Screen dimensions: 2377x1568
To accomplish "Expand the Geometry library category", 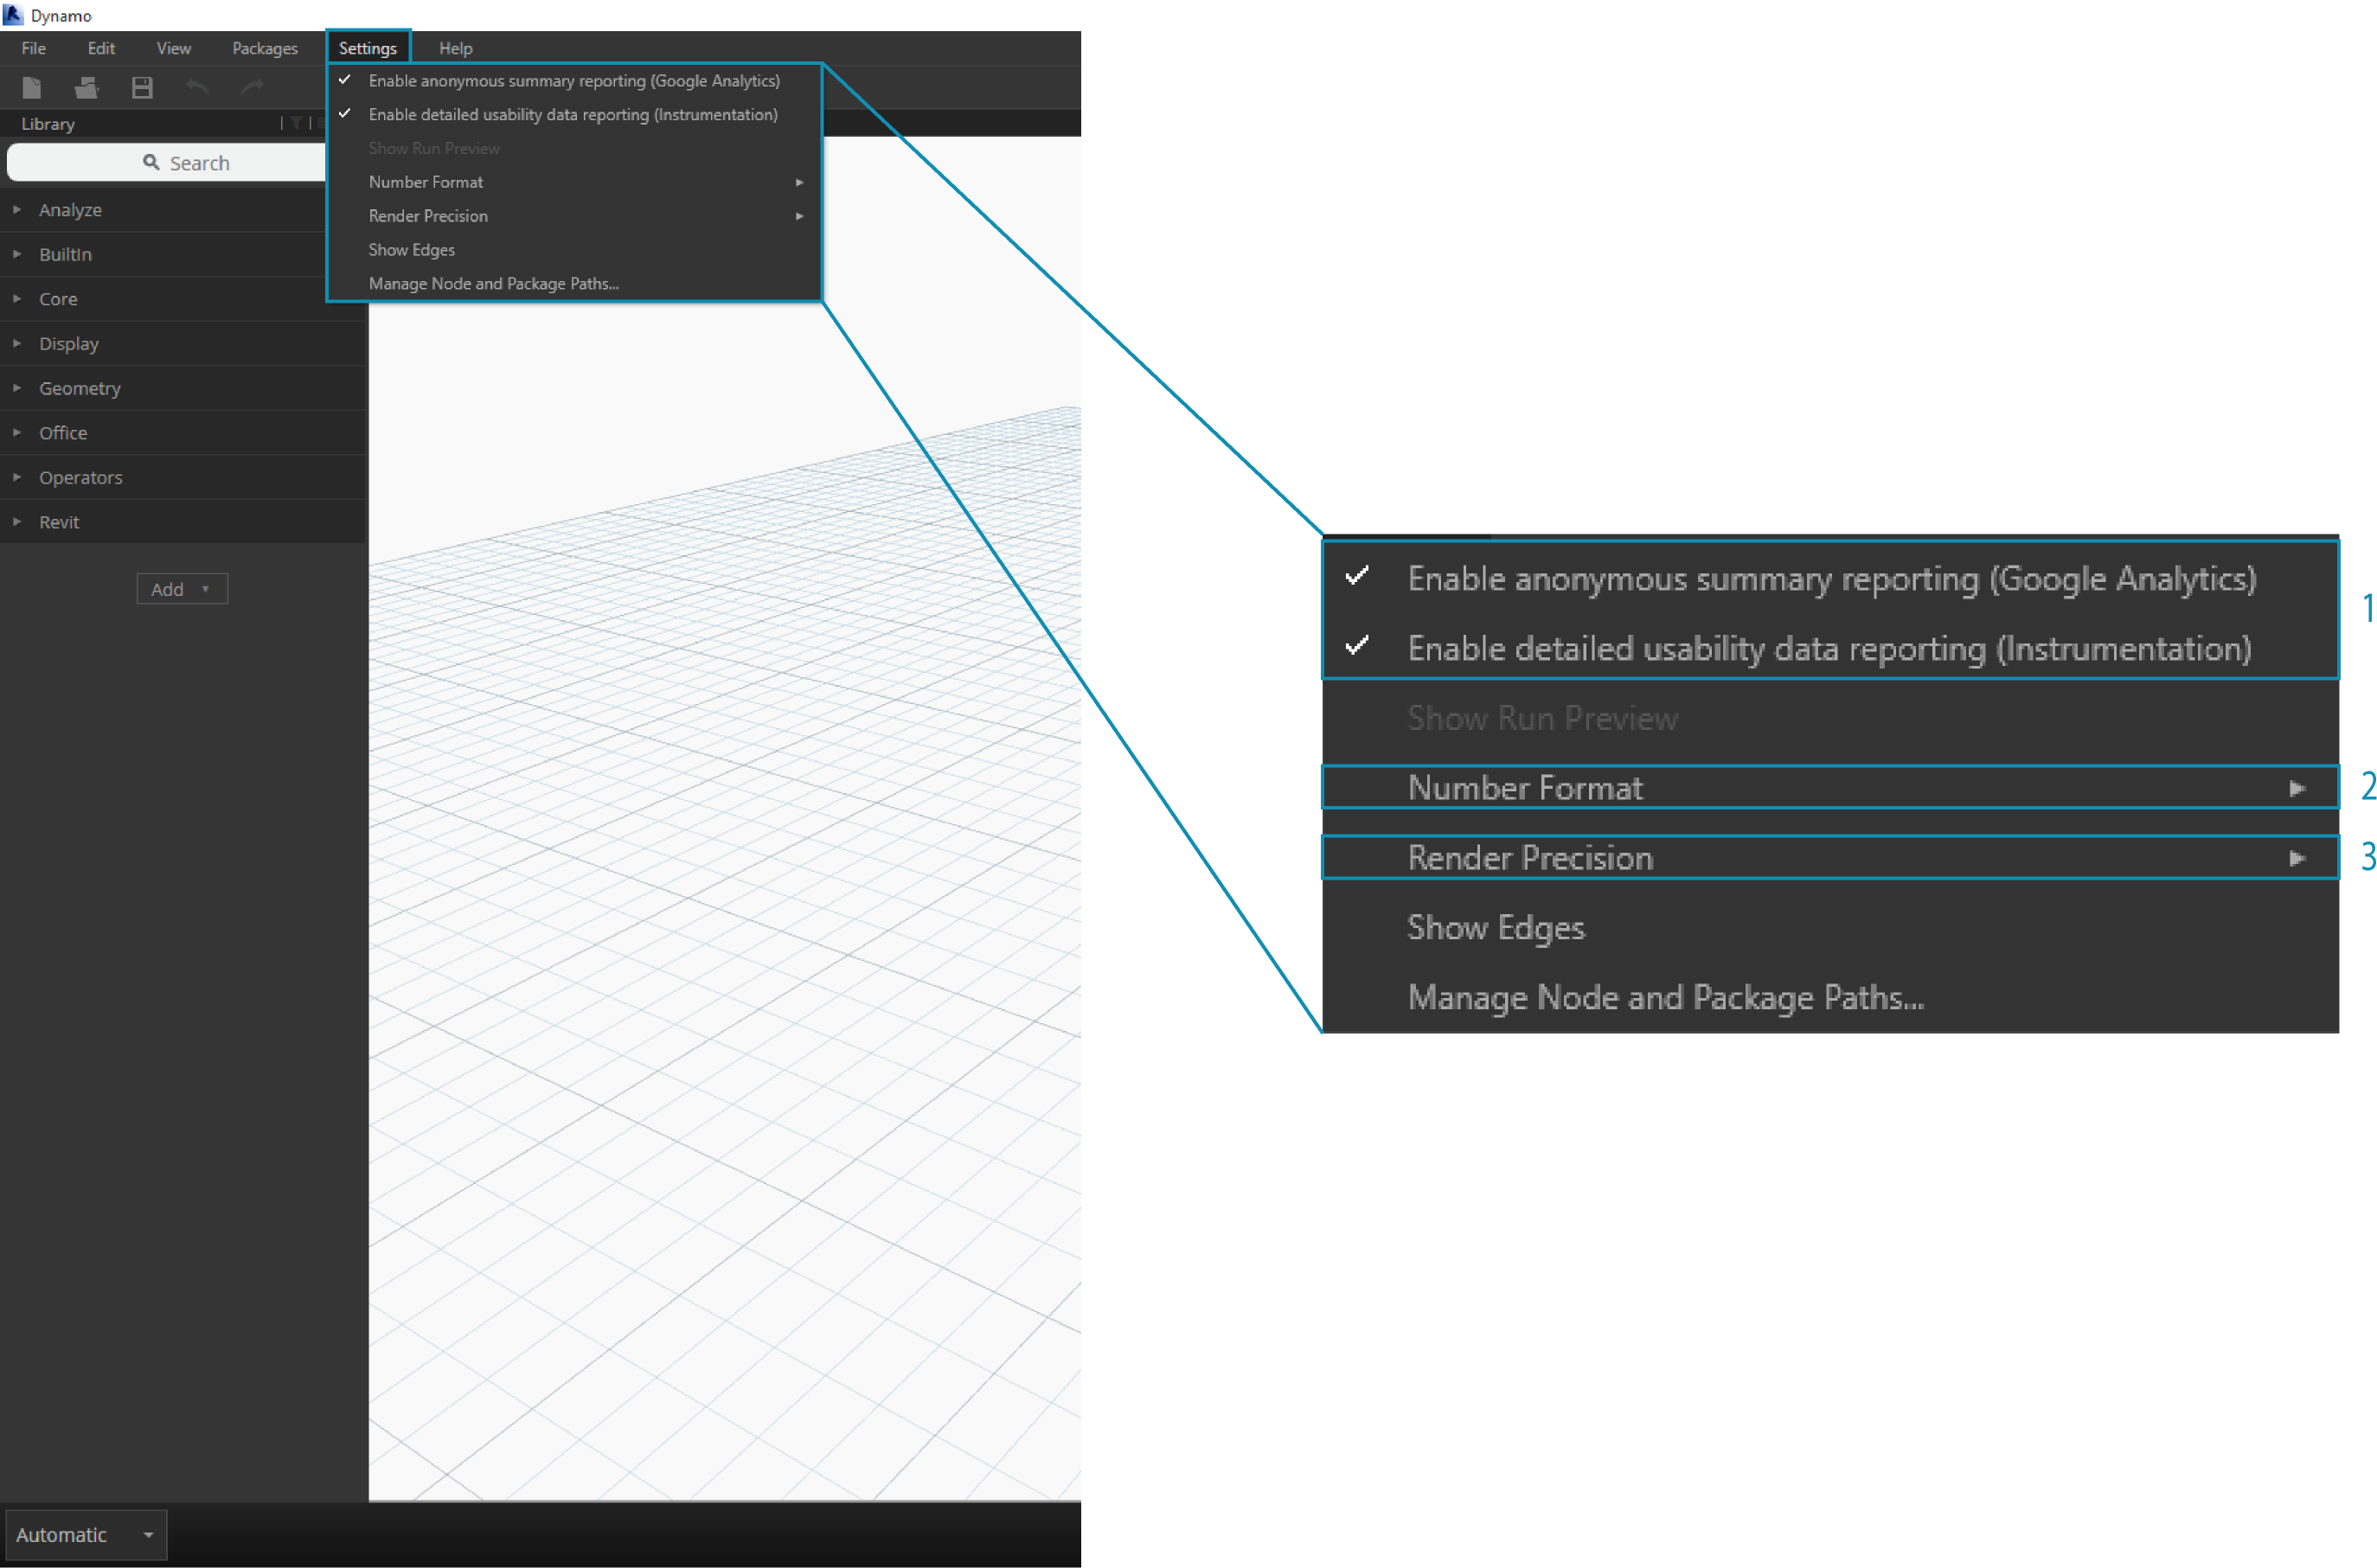I will point(184,388).
